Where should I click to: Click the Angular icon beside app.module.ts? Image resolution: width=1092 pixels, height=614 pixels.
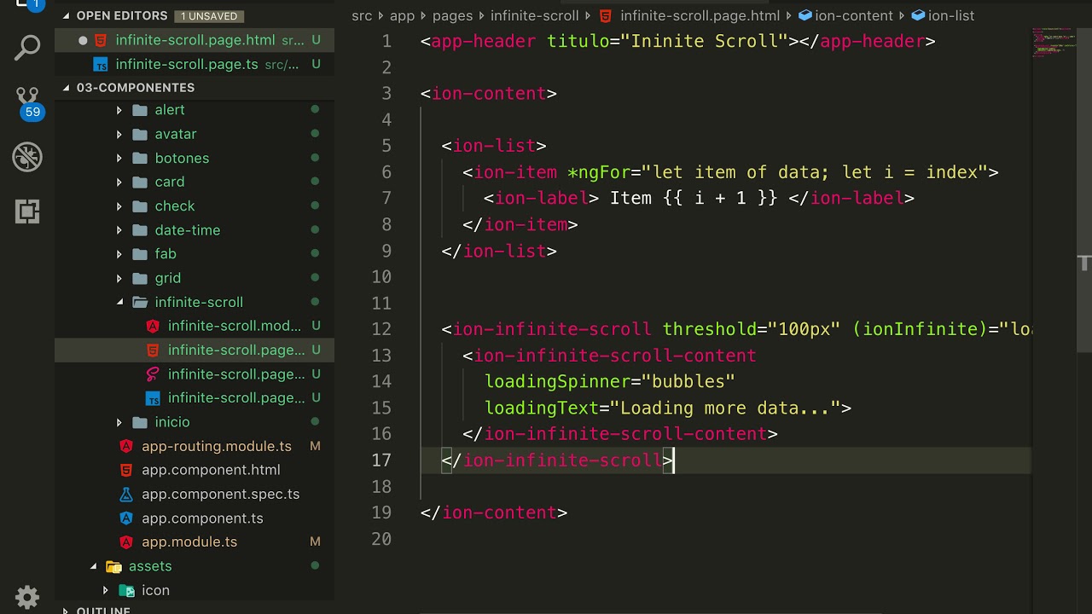coord(126,542)
